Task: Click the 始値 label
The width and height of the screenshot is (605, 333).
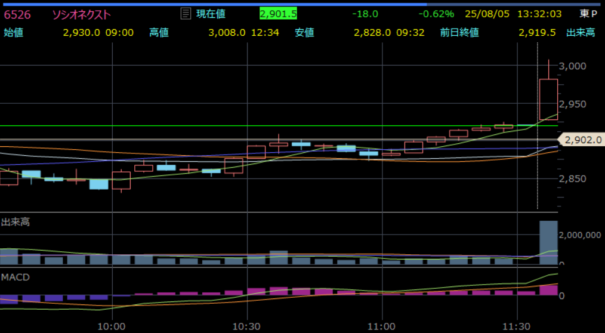Action: click(14, 32)
